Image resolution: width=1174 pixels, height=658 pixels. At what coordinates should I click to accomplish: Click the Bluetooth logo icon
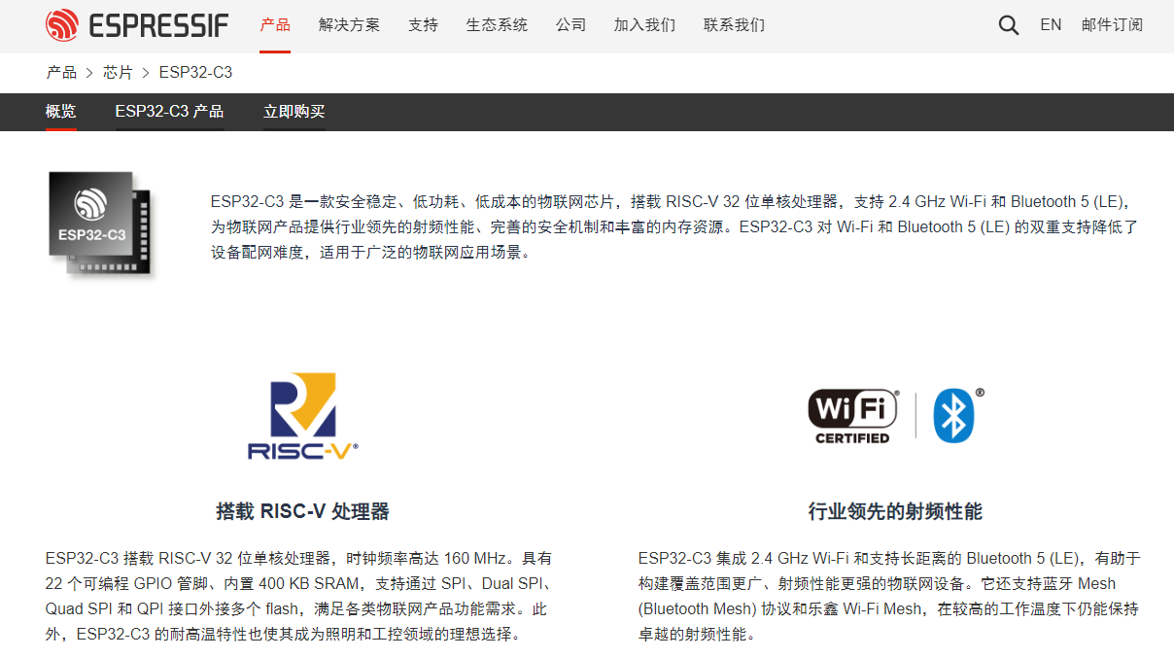pyautogui.click(x=955, y=415)
